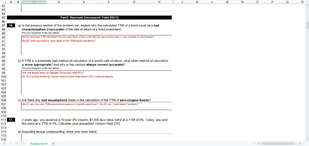Click the question 16a answer box
Image resolution: width=309 pixels, height=146 pixels.
96,45
